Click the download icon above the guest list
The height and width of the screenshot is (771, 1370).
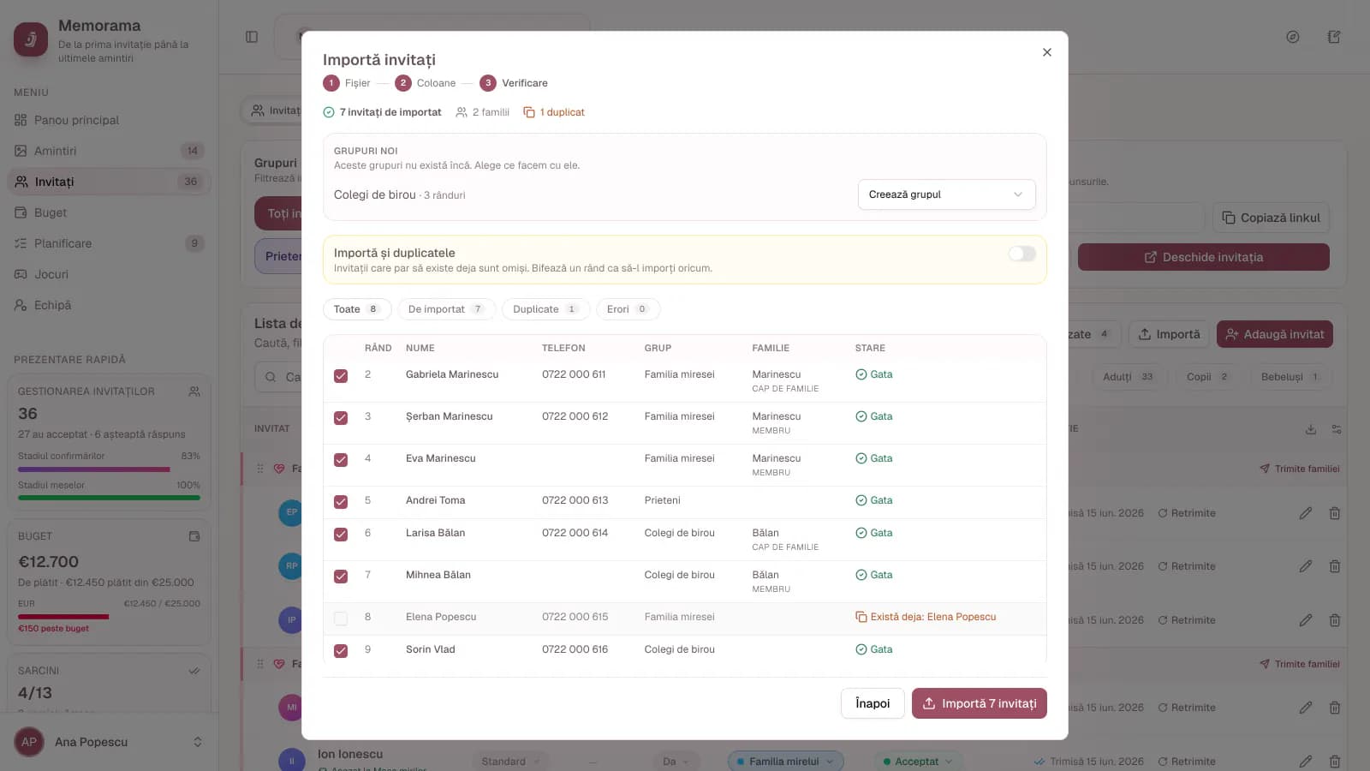coord(1311,429)
